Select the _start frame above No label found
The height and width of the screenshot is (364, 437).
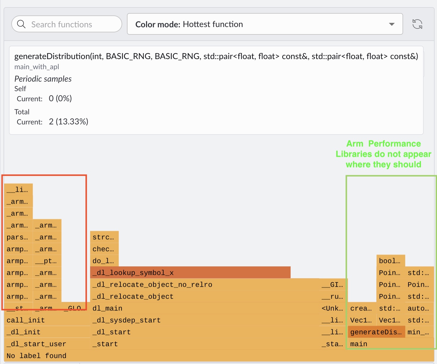pyautogui.click(x=190, y=344)
